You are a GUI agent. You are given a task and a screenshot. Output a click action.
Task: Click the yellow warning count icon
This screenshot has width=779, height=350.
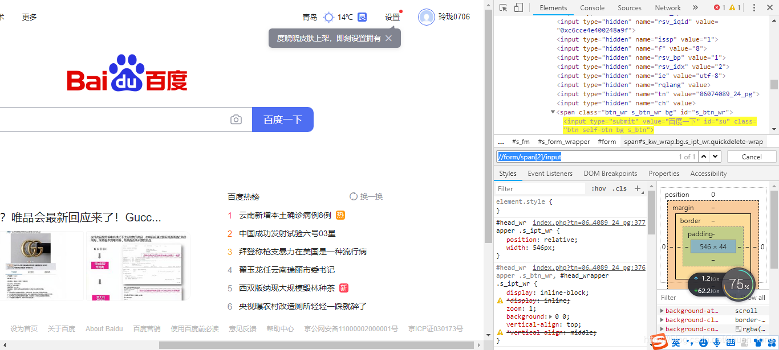[732, 8]
